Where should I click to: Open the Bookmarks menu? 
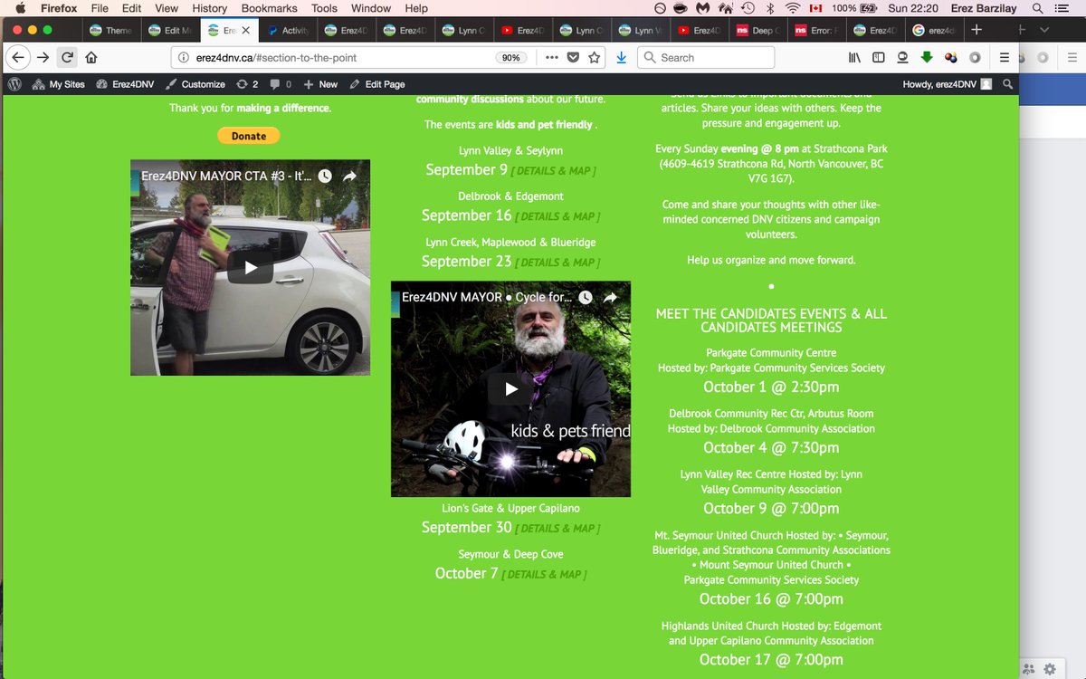pos(269,8)
